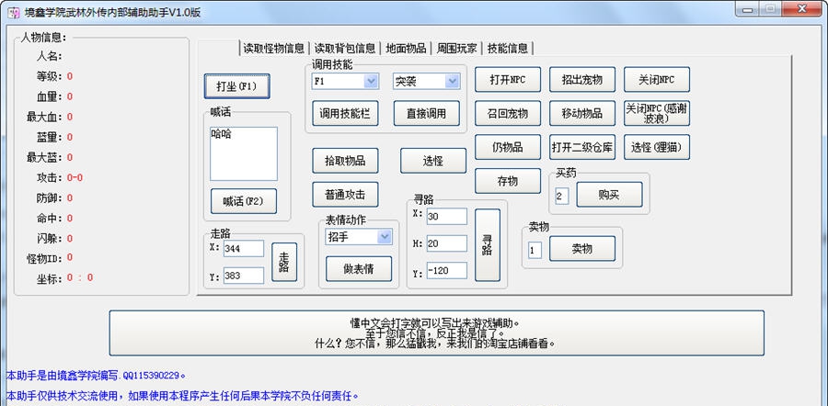Click the 最大血 label

tap(45, 117)
